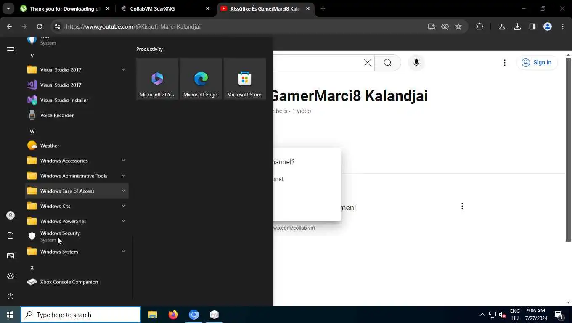This screenshot has height=323, width=572.
Task: Click the Windows Start button
Action: pyautogui.click(x=10, y=315)
